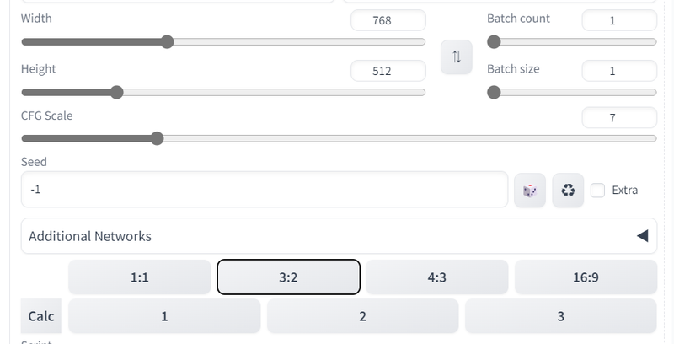Click the Width number box showing 768
Viewport: 674px width, 344px height.
388,20
